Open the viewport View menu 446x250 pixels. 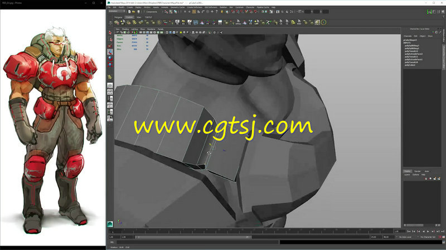(x=118, y=29)
